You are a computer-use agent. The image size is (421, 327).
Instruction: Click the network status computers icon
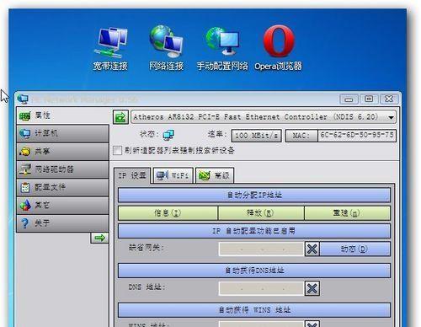[168, 135]
